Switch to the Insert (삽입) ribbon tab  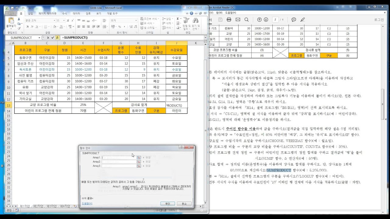[30, 13]
